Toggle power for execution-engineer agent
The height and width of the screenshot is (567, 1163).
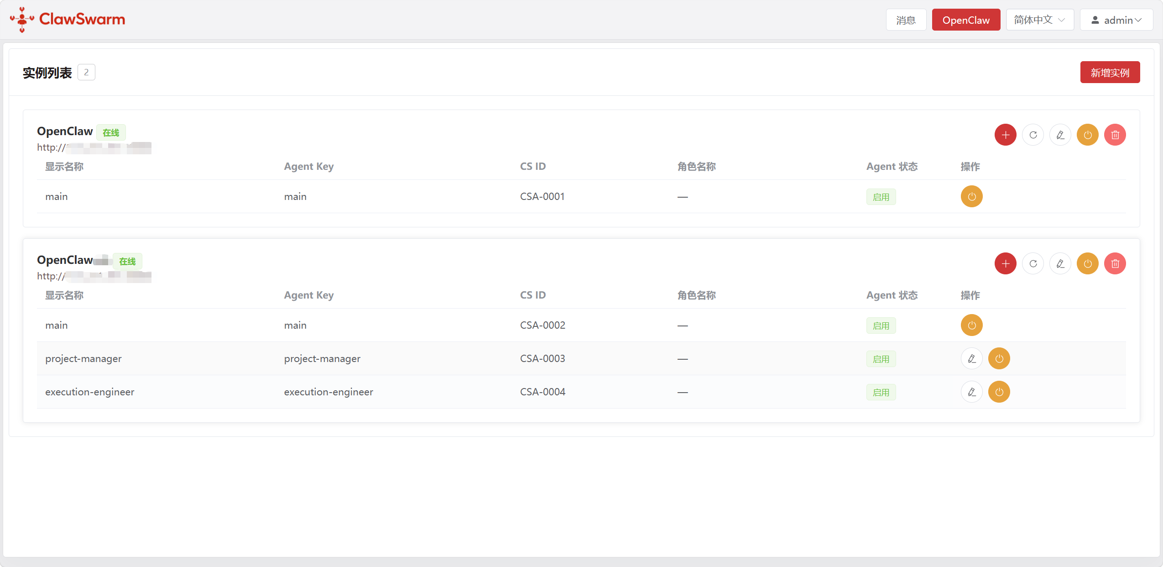coord(999,392)
